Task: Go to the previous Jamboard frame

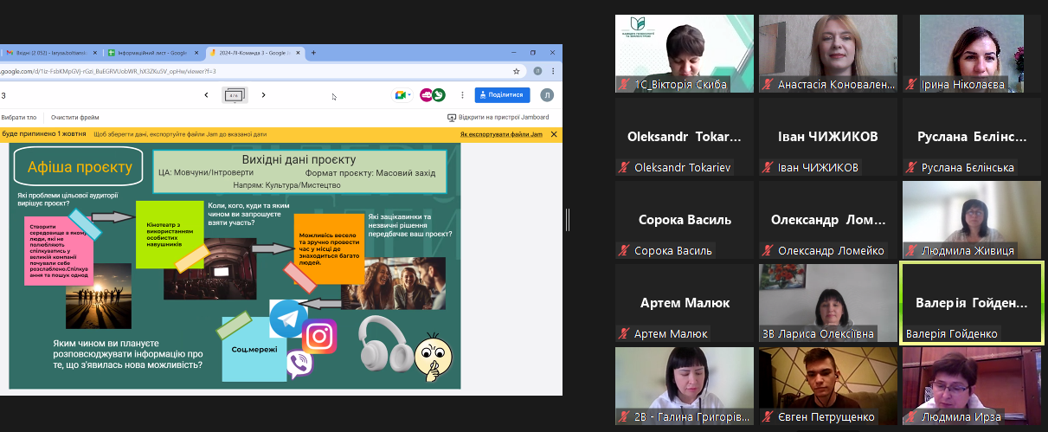Action: coord(206,95)
